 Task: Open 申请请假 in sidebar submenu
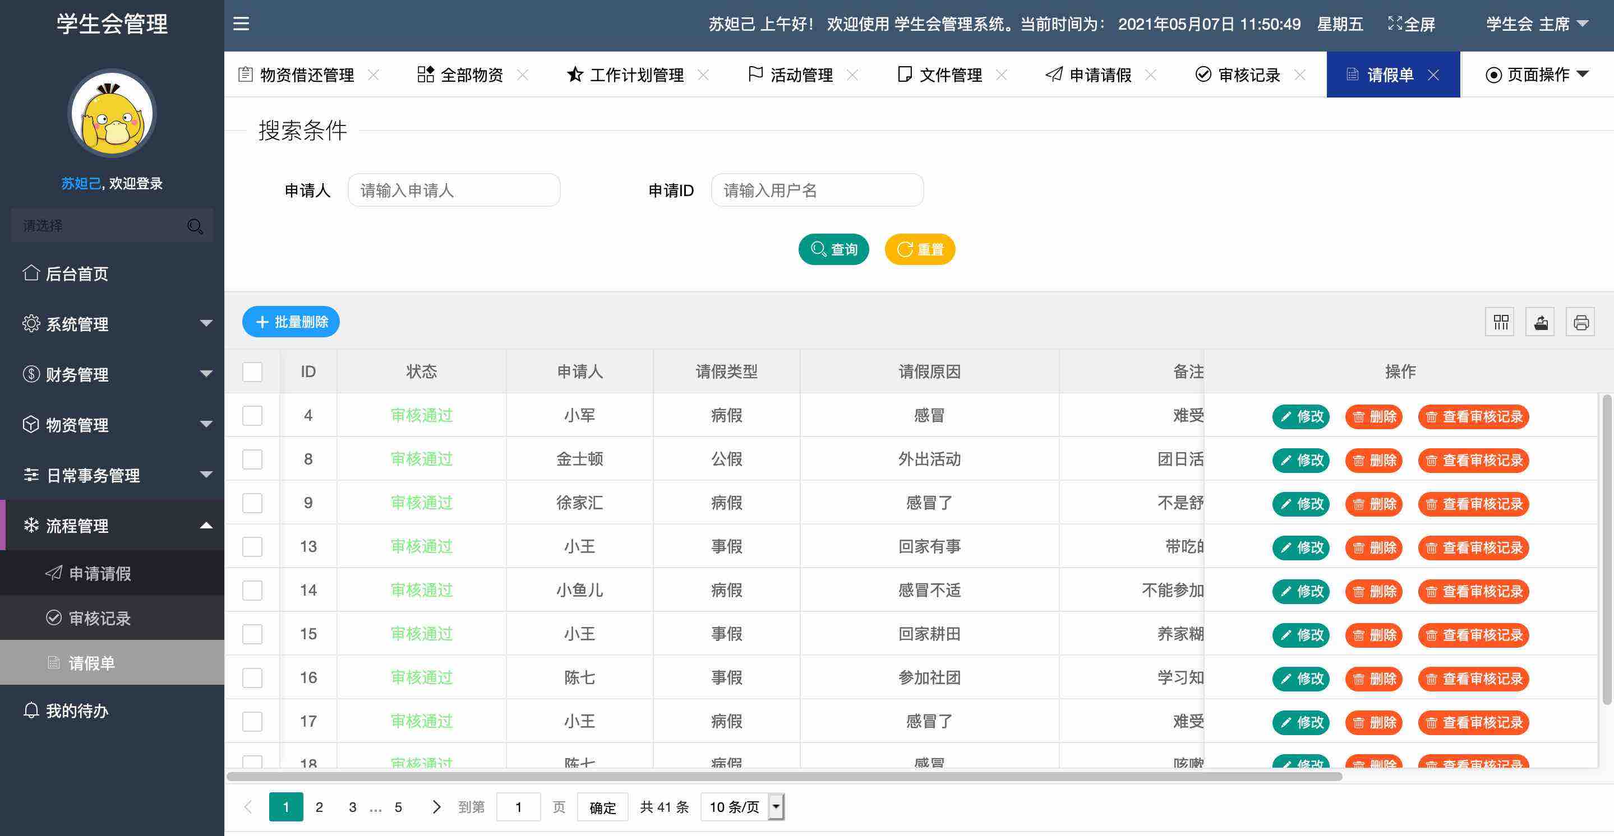[x=100, y=574]
